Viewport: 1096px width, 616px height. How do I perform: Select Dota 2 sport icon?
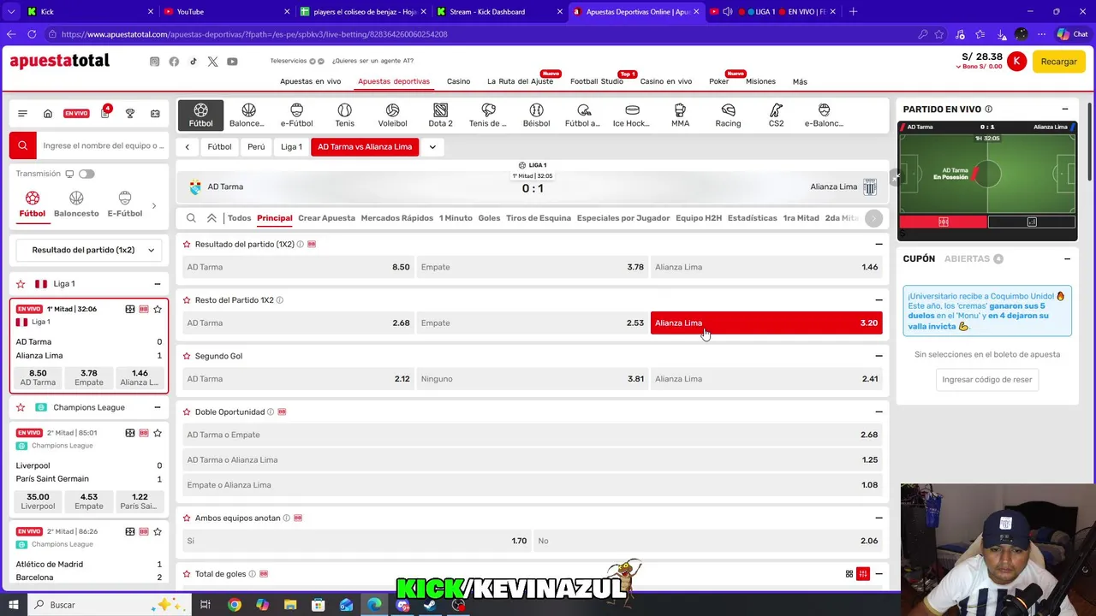pyautogui.click(x=440, y=115)
